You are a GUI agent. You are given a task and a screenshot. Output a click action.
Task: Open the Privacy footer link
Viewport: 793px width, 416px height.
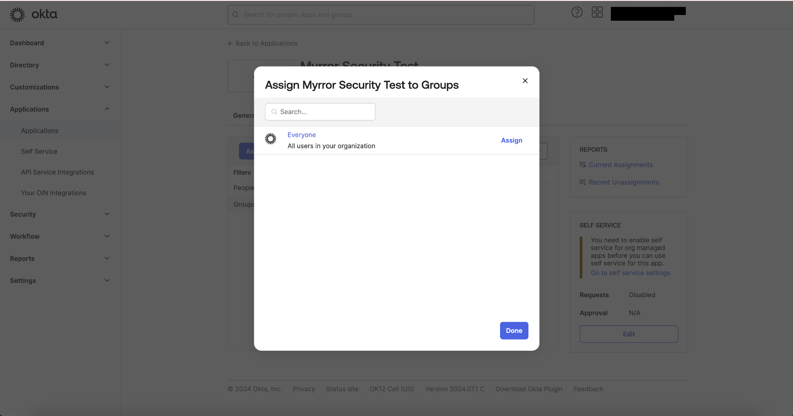(304, 389)
